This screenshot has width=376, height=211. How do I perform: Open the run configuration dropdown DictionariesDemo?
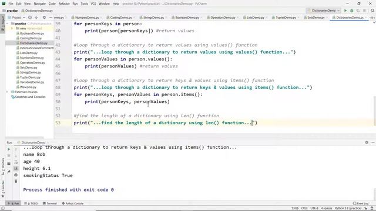tap(324, 11)
